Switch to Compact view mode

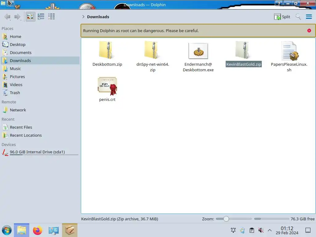[41, 17]
